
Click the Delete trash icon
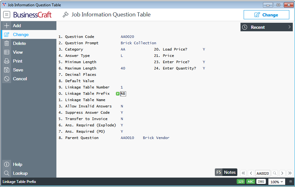[x=7, y=43]
